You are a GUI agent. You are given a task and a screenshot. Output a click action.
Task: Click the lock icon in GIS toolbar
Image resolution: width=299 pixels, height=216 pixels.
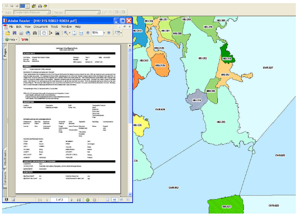click(40, 6)
